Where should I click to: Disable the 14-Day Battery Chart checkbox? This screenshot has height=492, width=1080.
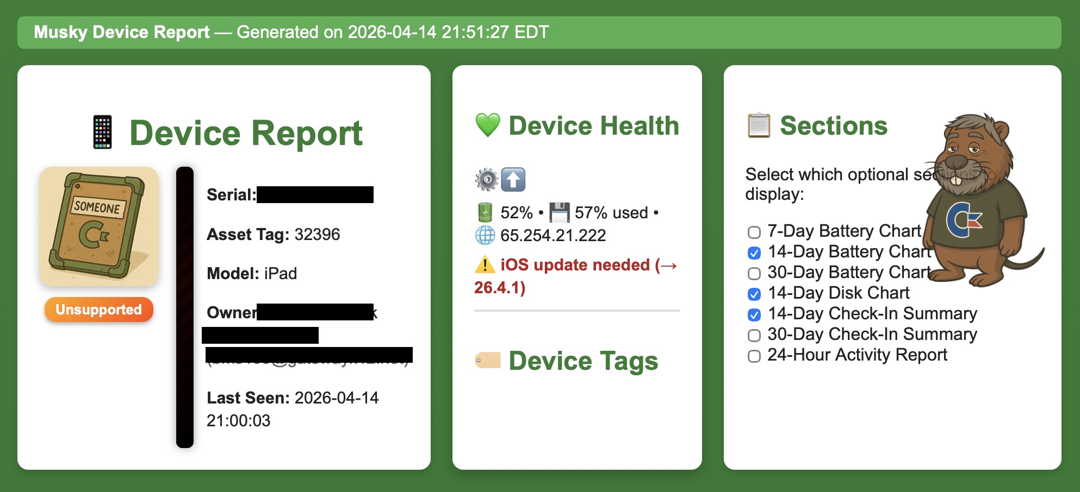[754, 253]
